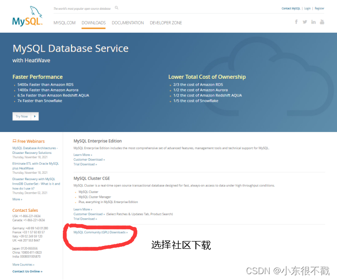Click '5400x Faster than Amazon RDS' text
The width and height of the screenshot is (337, 280).
point(46,85)
